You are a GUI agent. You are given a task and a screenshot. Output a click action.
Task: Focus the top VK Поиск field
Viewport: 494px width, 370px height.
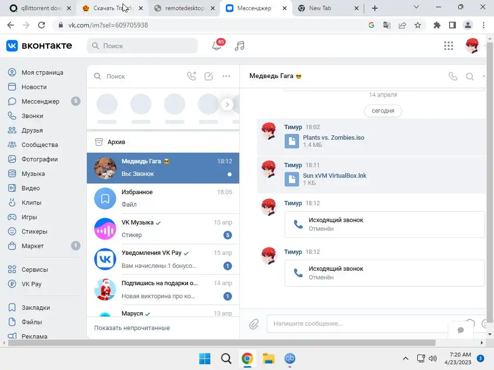142,46
